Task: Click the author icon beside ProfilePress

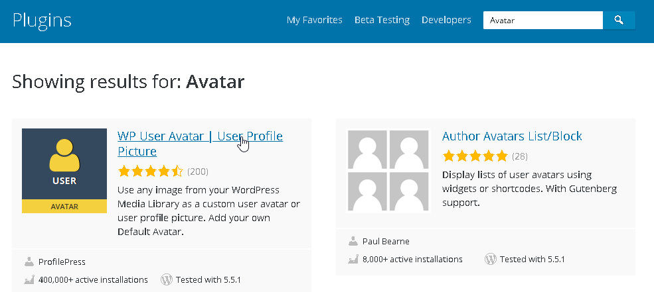Action: 29,262
